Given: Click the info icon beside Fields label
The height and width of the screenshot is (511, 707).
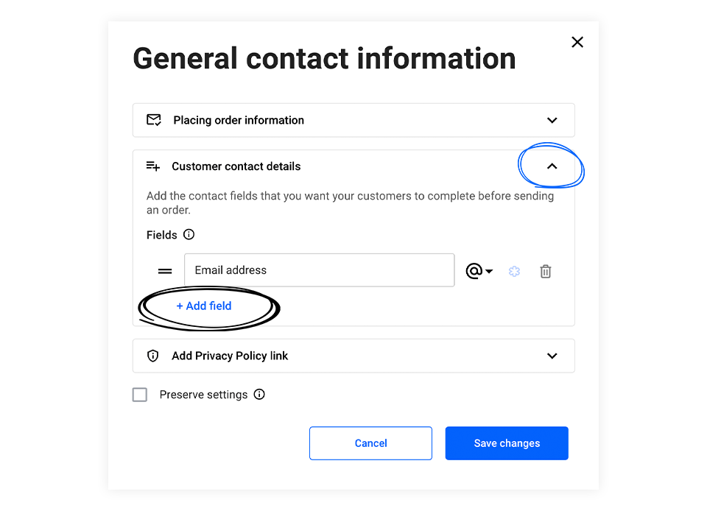Looking at the screenshot, I should pos(189,234).
